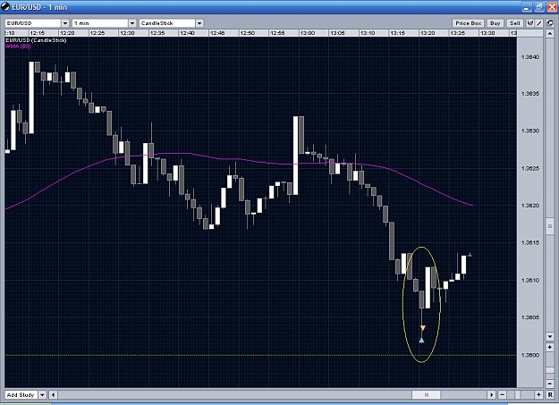Click the 13:00 time axis label

click(x=308, y=33)
